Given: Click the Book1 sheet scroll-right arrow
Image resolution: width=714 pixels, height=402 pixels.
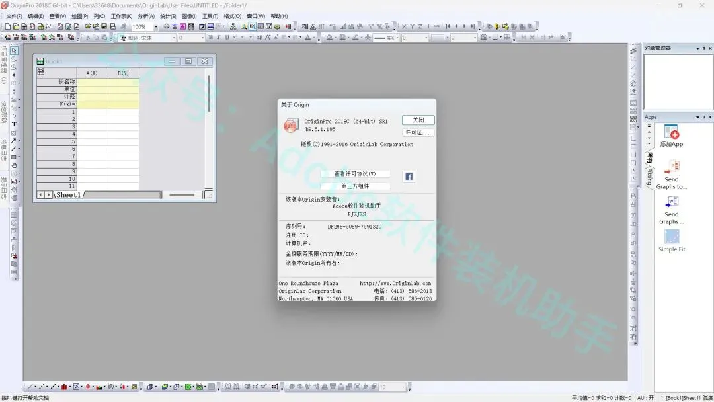Looking at the screenshot, I should (48, 195).
